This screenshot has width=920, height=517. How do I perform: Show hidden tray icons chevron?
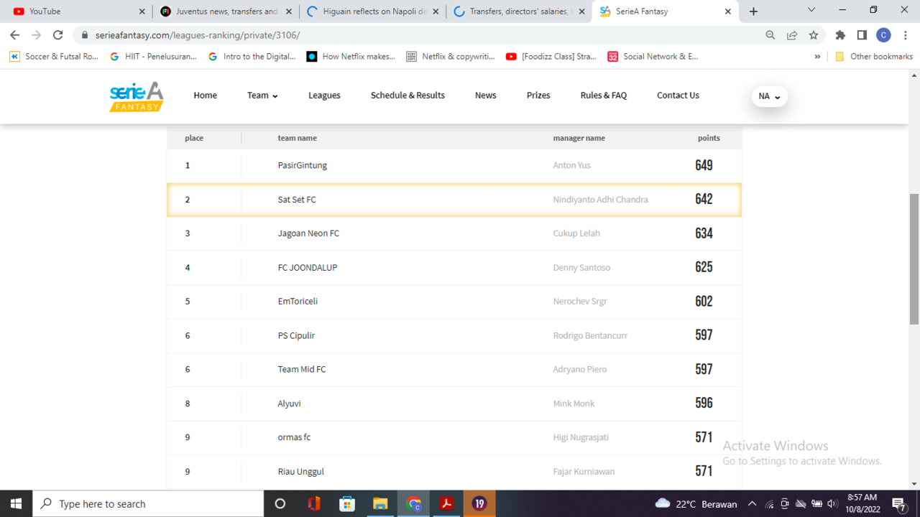[x=752, y=504]
